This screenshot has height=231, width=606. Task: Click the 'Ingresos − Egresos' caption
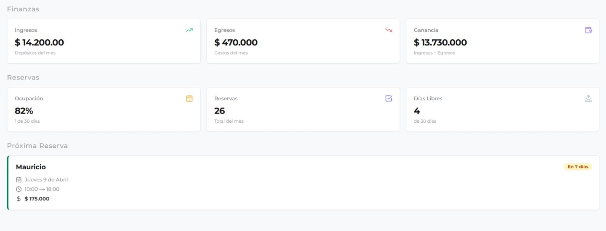[434, 53]
